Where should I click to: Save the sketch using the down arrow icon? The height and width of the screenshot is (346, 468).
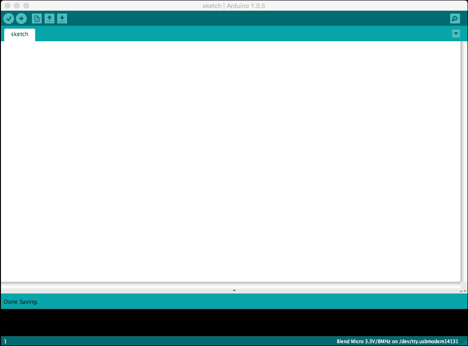(x=62, y=19)
